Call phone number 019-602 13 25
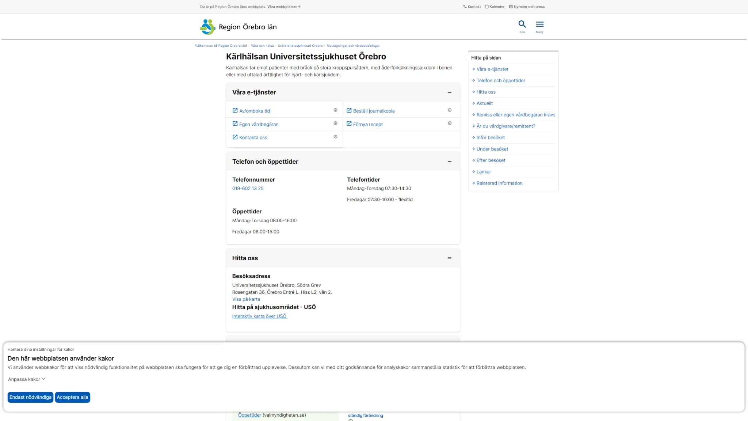Image resolution: width=748 pixels, height=421 pixels. 248,189
